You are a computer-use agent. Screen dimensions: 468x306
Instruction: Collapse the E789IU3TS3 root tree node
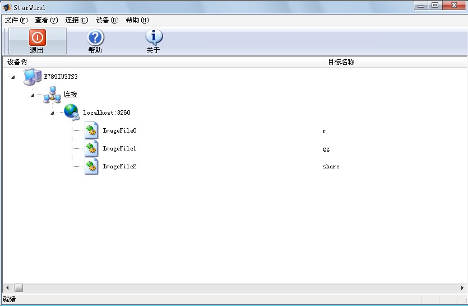(12, 77)
